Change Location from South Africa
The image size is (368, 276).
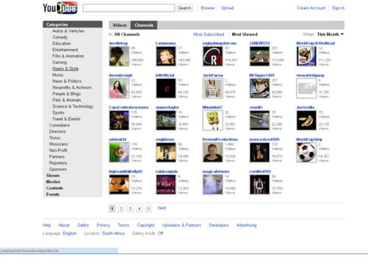coord(113,233)
